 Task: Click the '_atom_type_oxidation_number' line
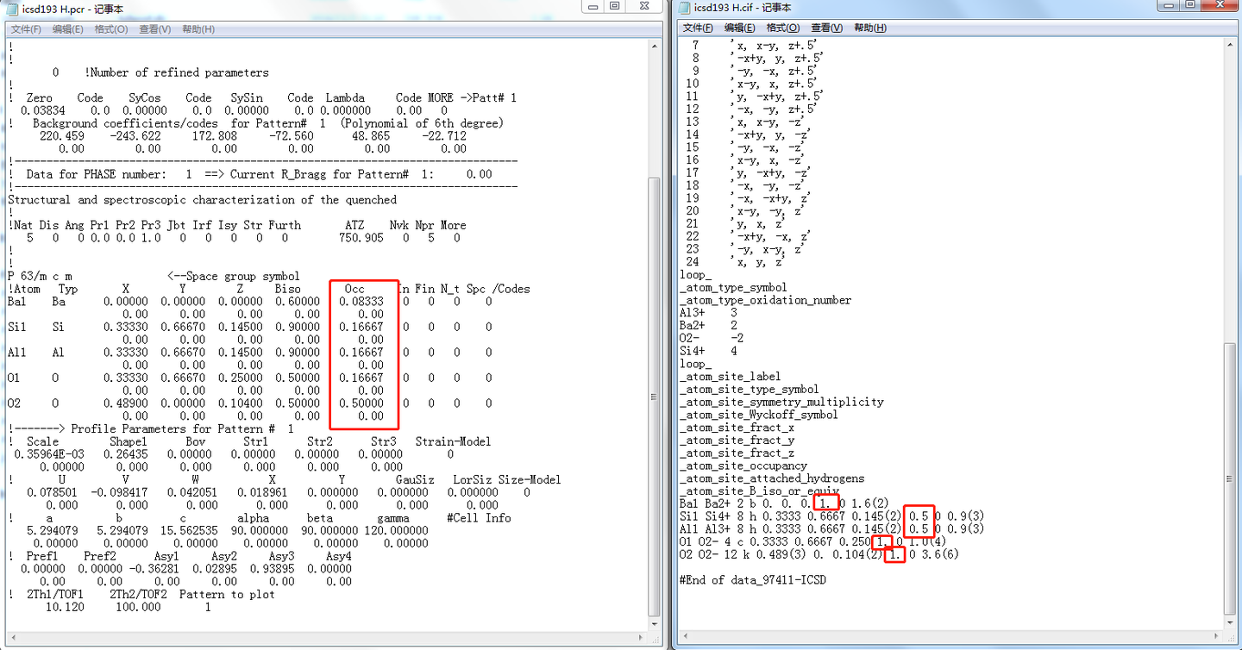click(x=765, y=300)
